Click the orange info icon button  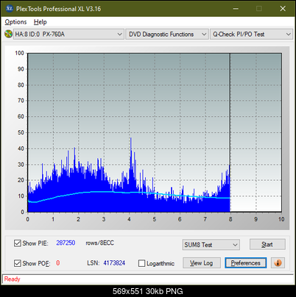pos(278,263)
